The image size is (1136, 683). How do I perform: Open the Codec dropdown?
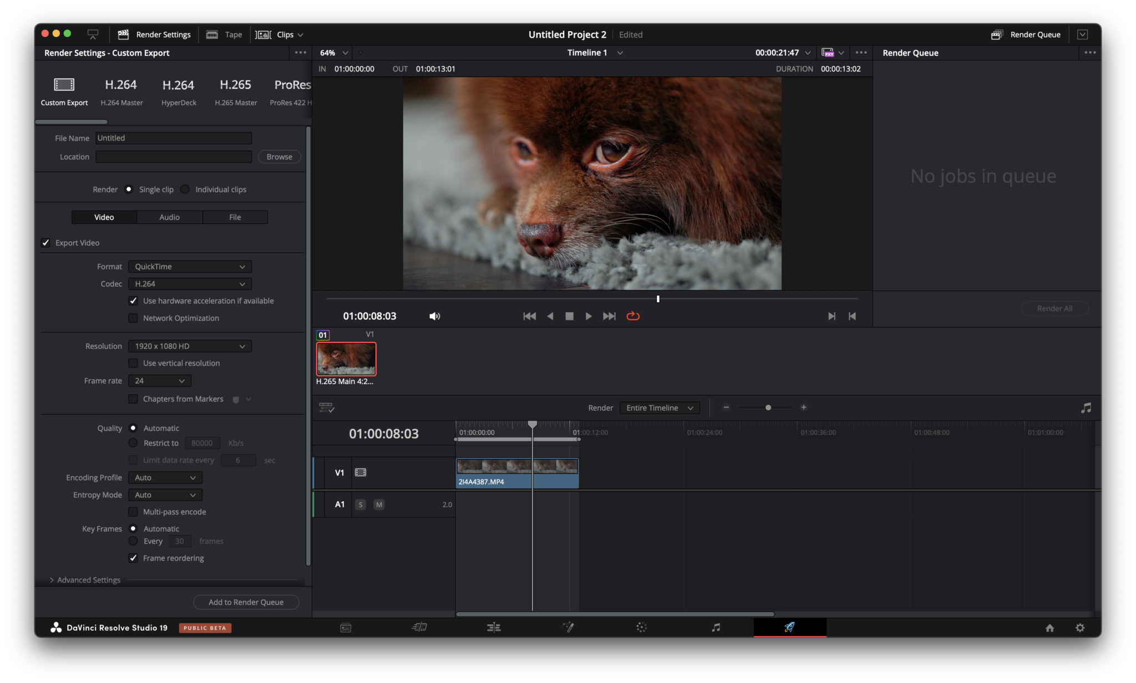pos(190,284)
